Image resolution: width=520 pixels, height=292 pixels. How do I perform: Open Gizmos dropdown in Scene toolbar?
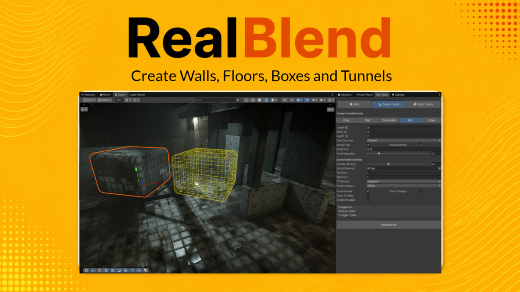point(331,100)
